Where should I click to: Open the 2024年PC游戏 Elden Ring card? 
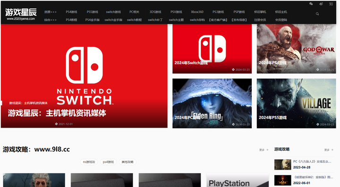pyautogui.click(x=212, y=103)
